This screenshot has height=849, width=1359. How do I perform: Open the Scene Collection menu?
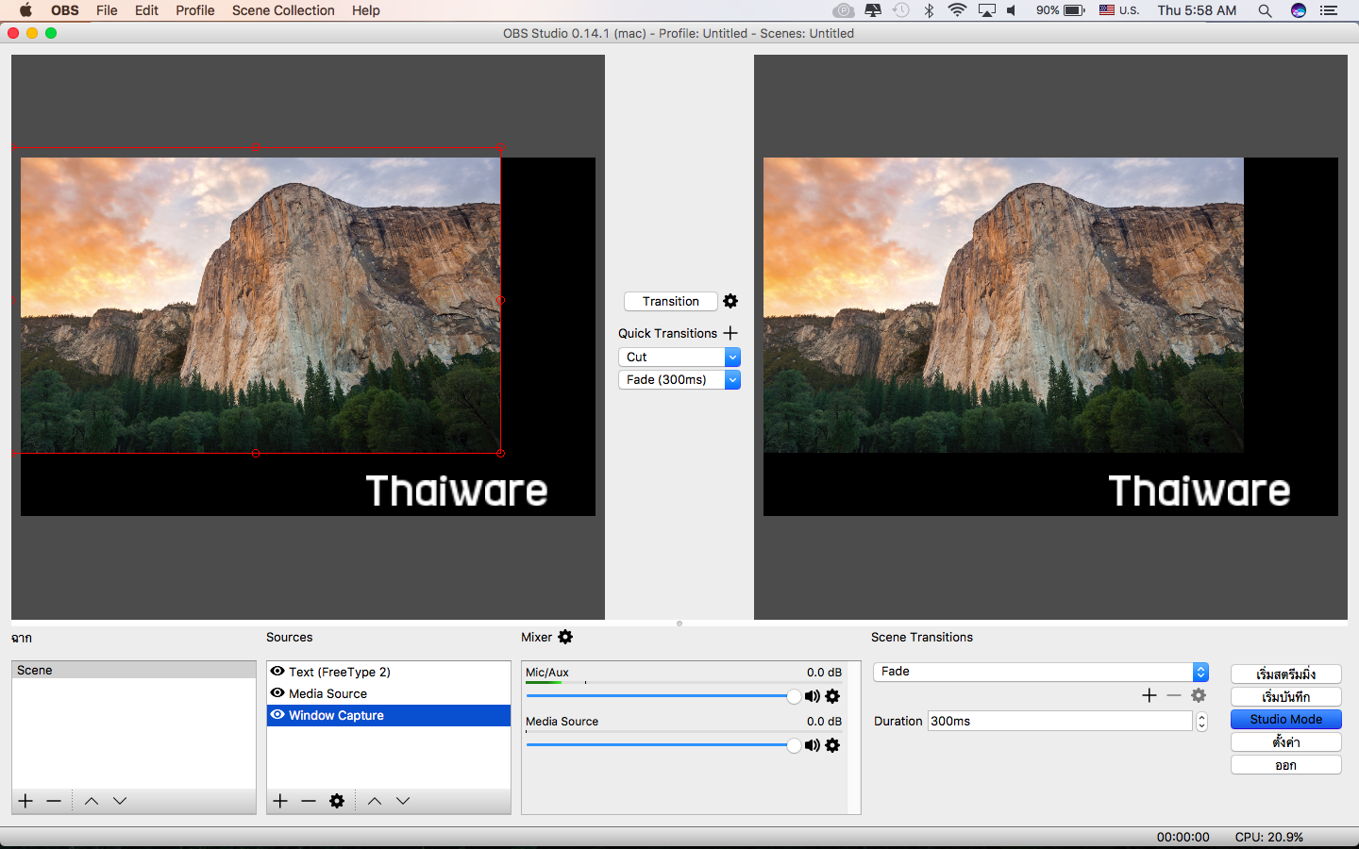tap(283, 10)
